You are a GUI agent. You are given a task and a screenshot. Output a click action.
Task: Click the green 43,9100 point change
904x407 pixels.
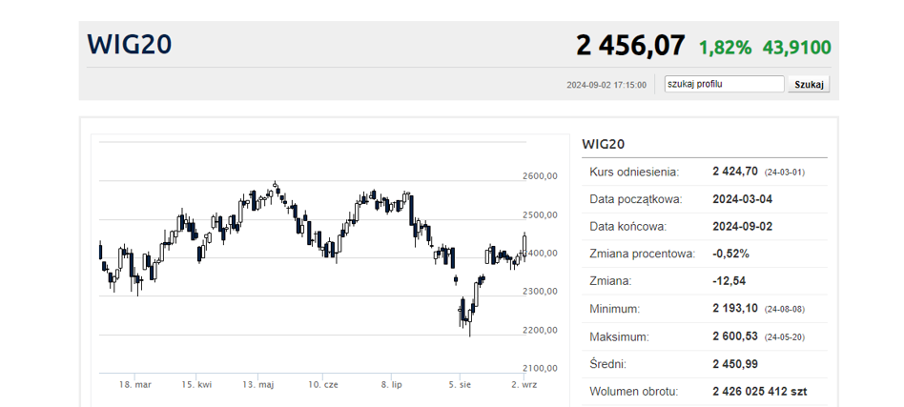(x=795, y=48)
